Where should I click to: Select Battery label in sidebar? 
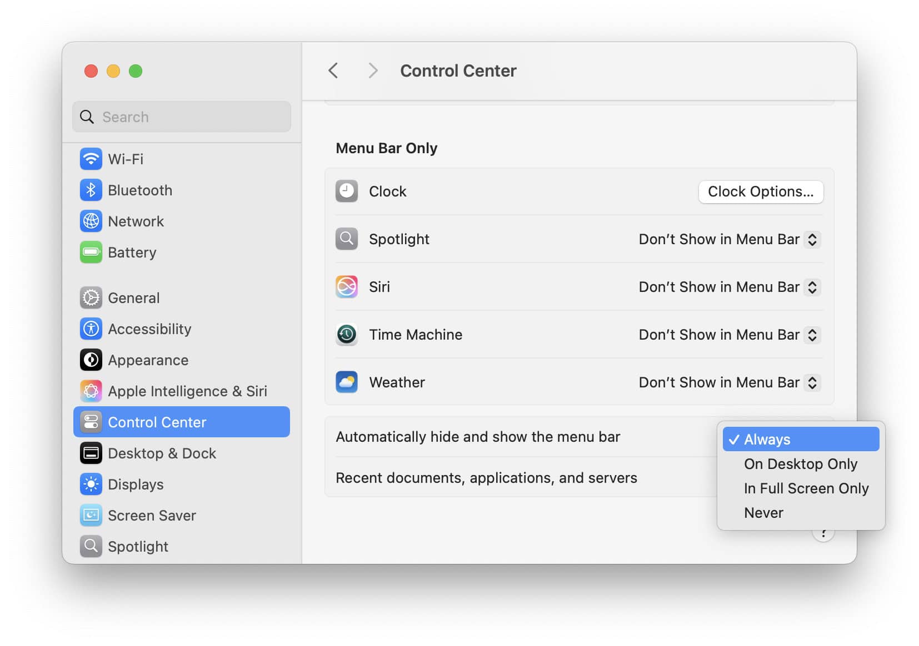click(132, 253)
